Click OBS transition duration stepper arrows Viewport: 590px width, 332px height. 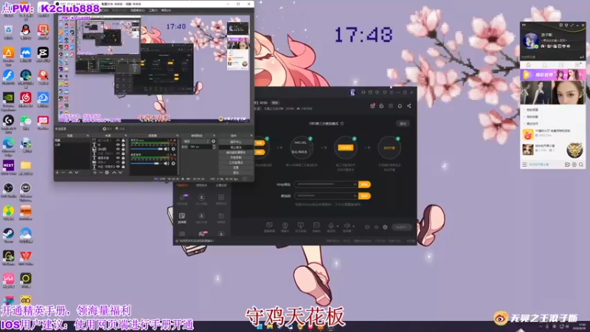point(214,146)
